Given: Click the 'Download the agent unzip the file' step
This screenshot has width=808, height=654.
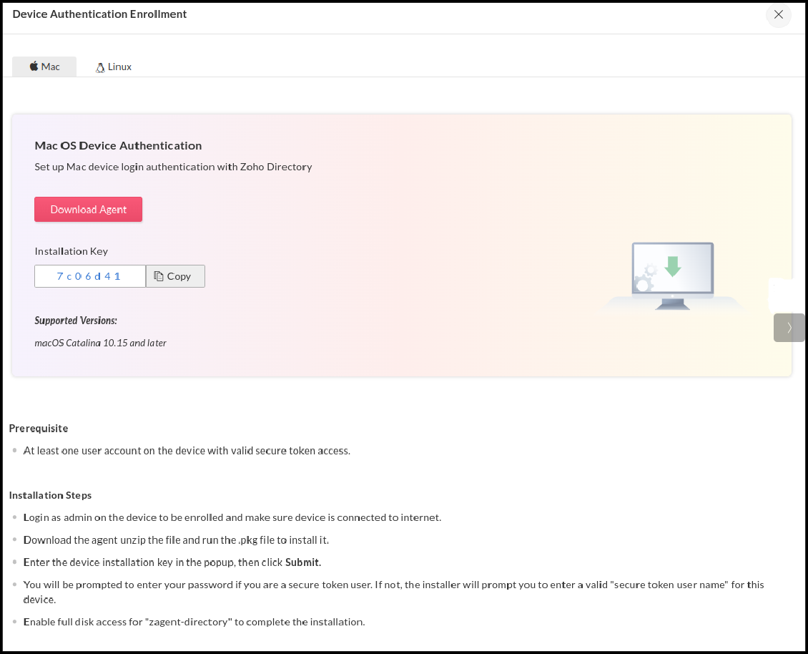Looking at the screenshot, I should point(176,540).
